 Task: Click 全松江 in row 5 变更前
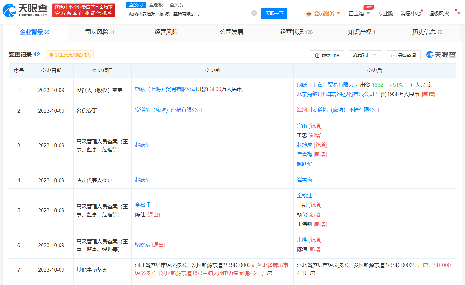[143, 205]
